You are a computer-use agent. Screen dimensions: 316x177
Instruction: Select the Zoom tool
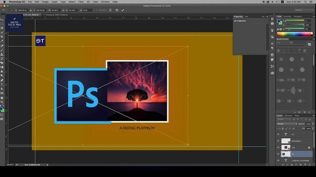click(x=2, y=102)
